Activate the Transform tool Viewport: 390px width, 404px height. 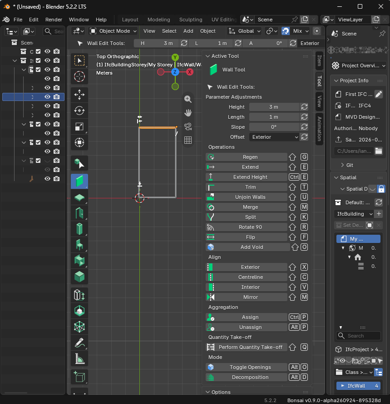[x=79, y=142]
